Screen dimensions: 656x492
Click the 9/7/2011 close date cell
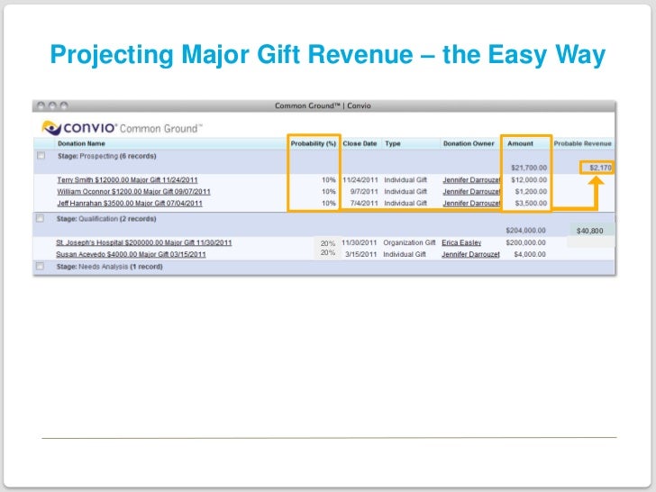tap(364, 192)
